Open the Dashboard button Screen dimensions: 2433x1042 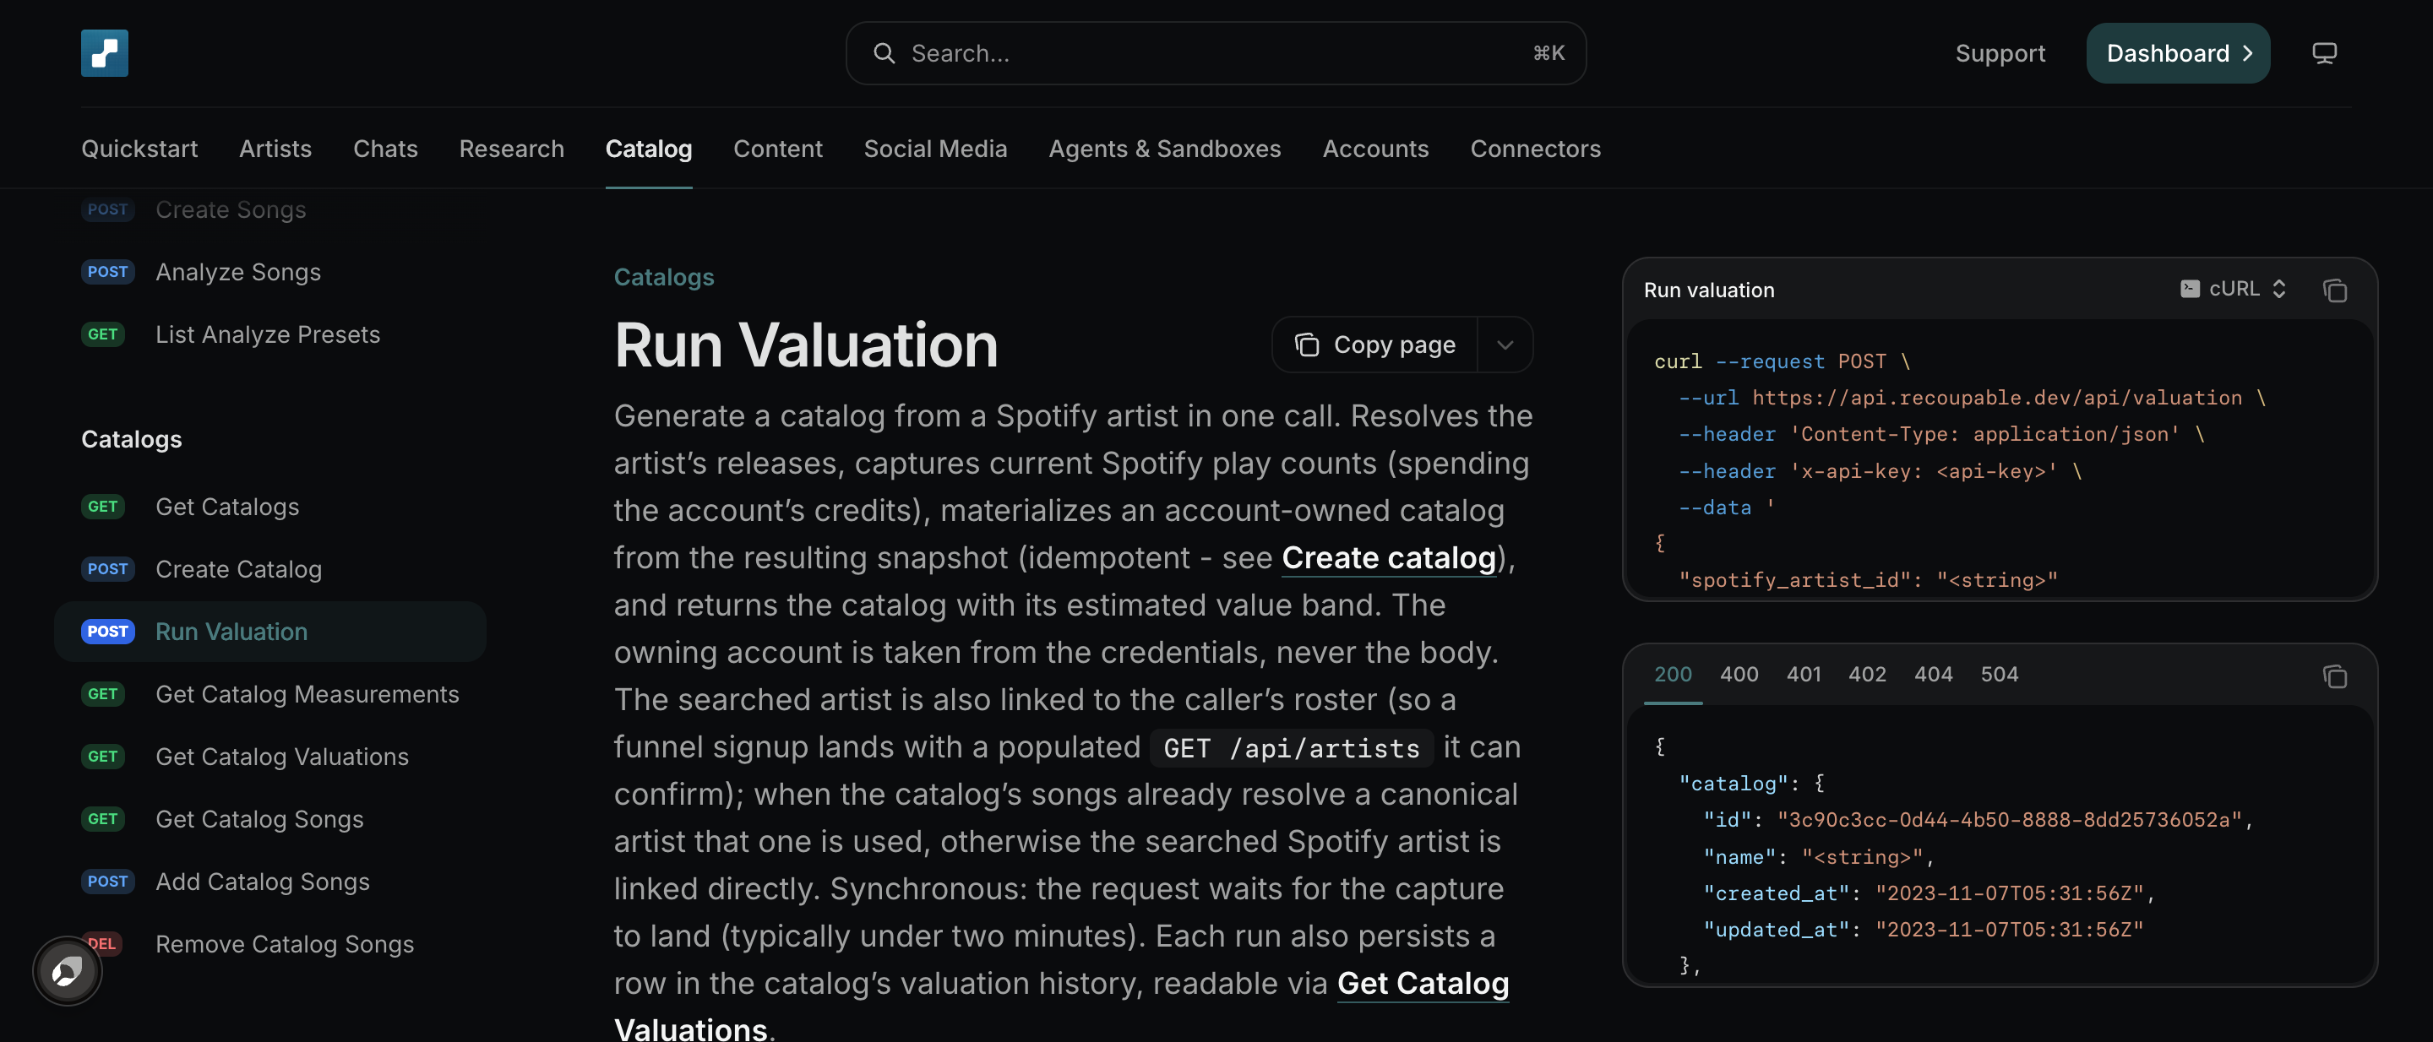tap(2177, 53)
